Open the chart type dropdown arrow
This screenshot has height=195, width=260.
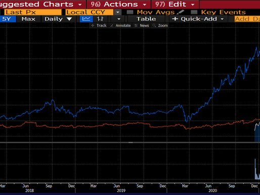[119, 19]
